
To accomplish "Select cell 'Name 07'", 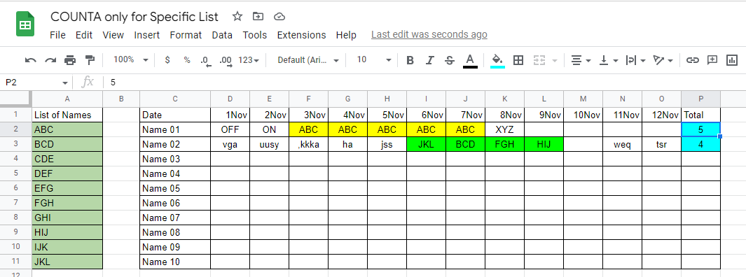I will click(175, 218).
